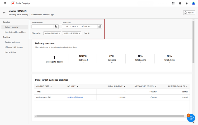Open the notifications bell
Screen dimensions: 198x125
point(187,3)
